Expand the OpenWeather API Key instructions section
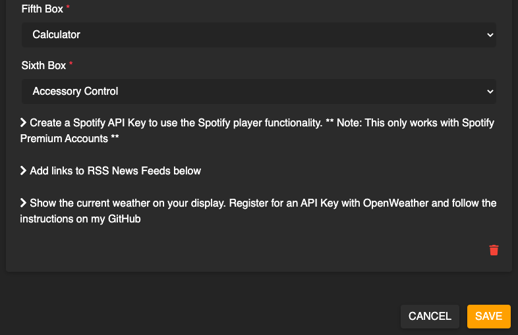The height and width of the screenshot is (335, 518). point(258,211)
